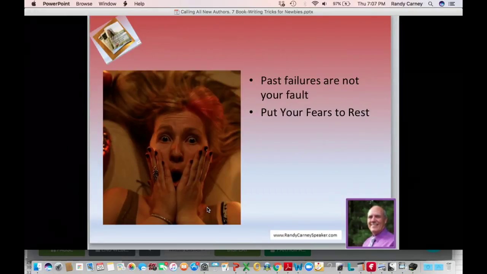Open App Store in dock
The image size is (487, 274).
click(194, 267)
